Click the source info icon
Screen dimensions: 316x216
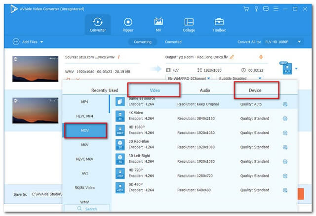[118, 57]
